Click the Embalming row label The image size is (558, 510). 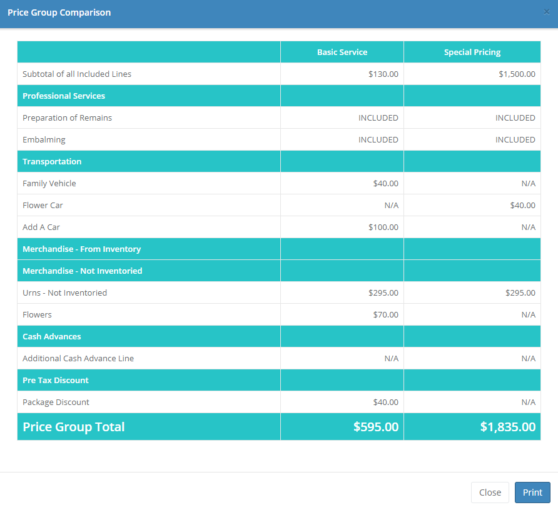click(x=44, y=140)
